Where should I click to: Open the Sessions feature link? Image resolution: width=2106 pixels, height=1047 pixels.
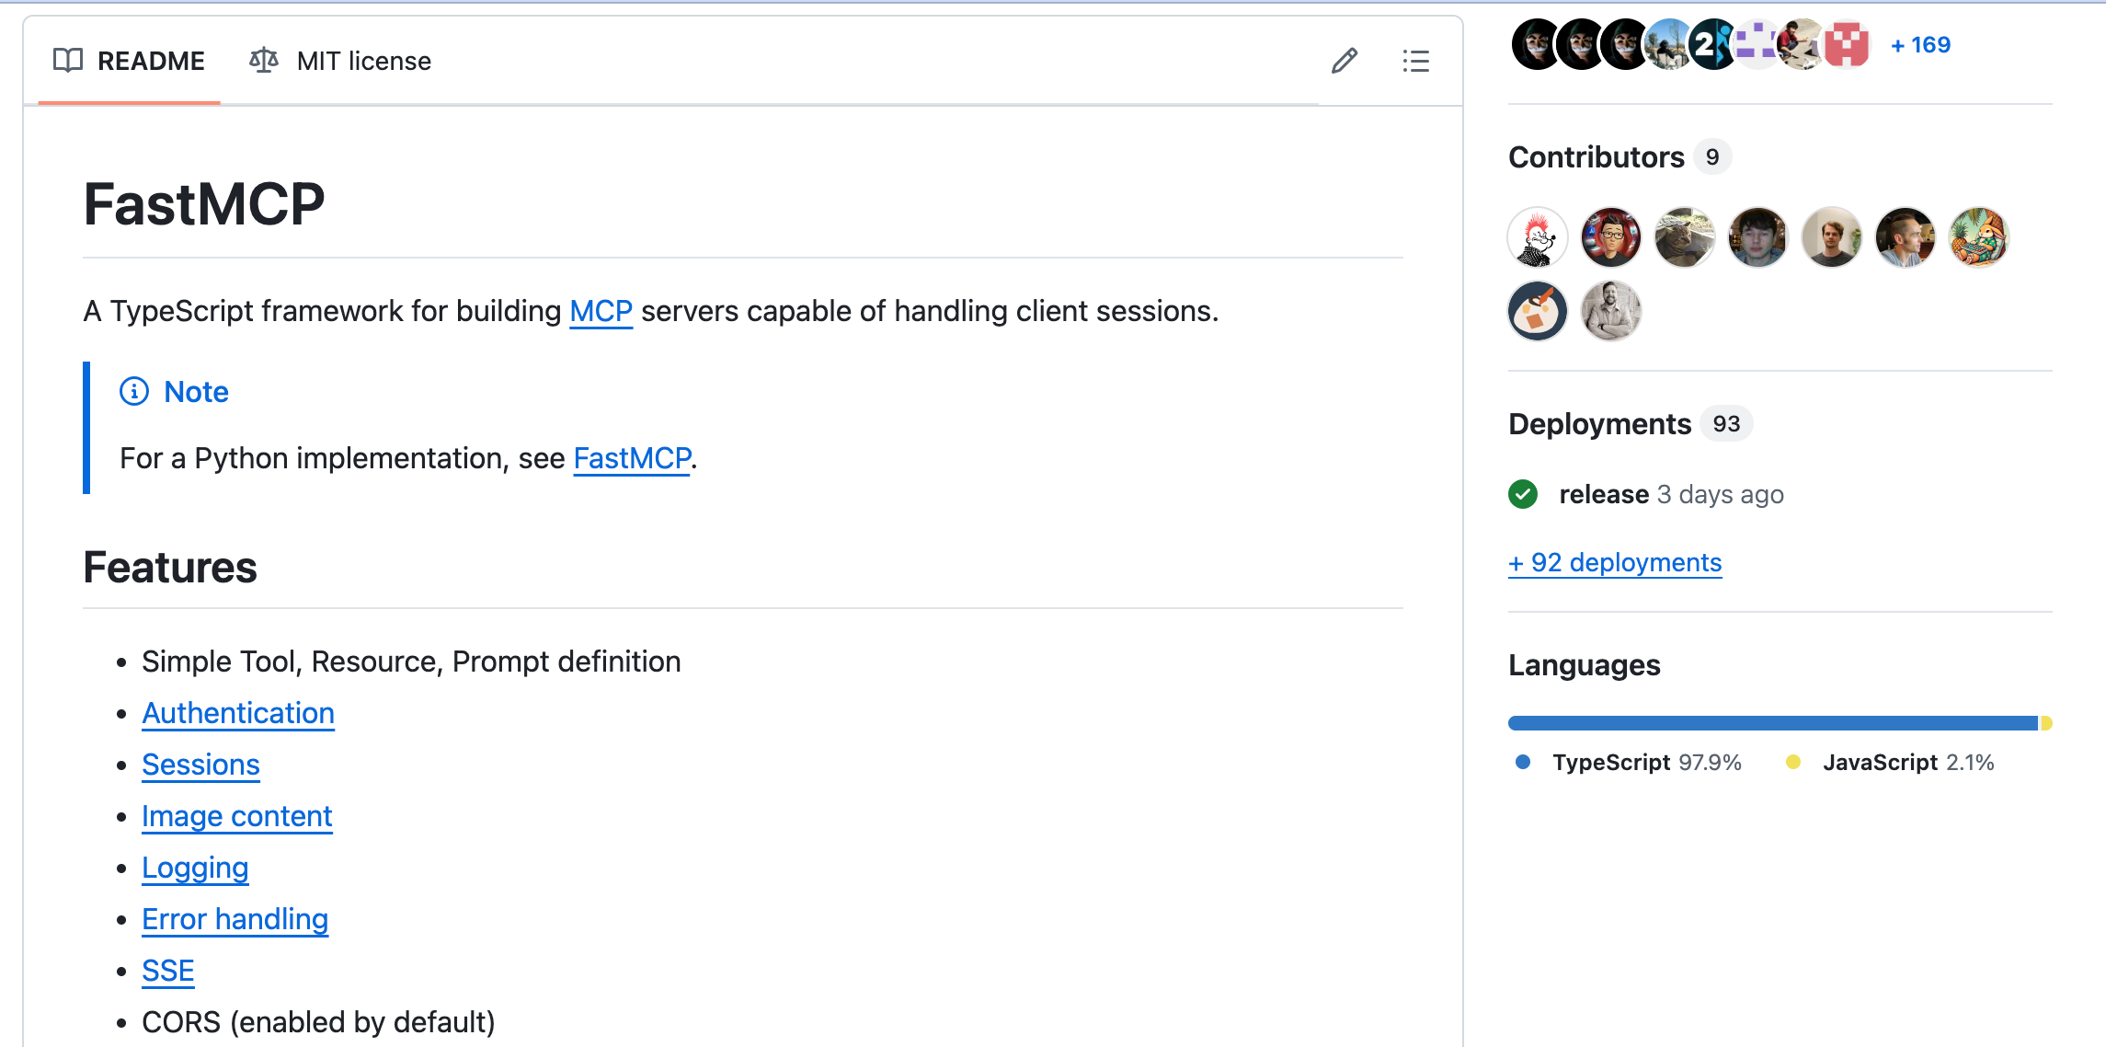[200, 765]
